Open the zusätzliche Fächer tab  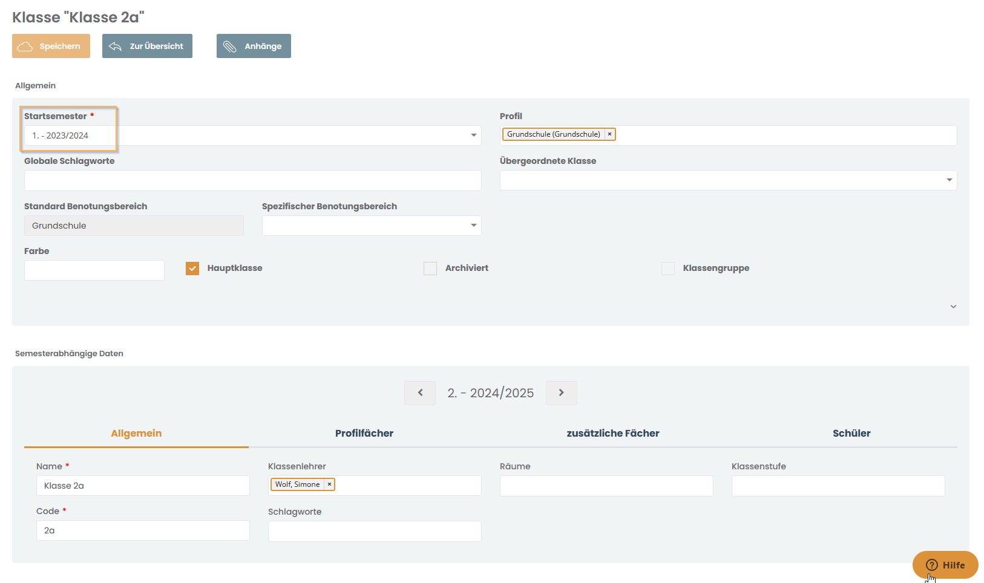tap(613, 433)
